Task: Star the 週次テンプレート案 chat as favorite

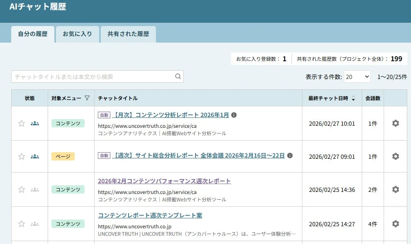Action: click(21, 223)
